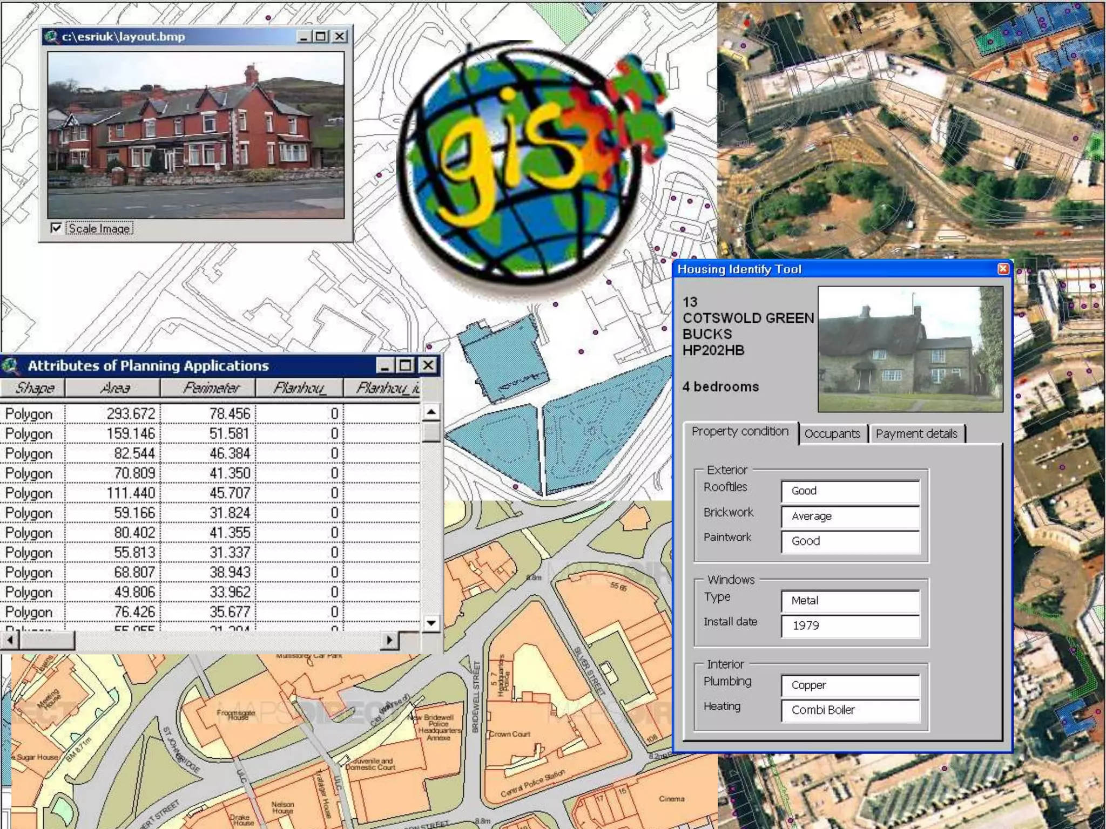Maximize the layout.bmp image window

(x=321, y=37)
